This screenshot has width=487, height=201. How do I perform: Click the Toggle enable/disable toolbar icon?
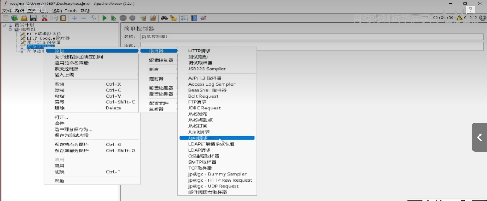click(93, 18)
